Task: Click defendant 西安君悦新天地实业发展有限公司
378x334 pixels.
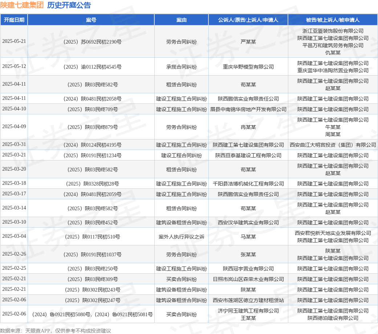Action: [x=333, y=233]
